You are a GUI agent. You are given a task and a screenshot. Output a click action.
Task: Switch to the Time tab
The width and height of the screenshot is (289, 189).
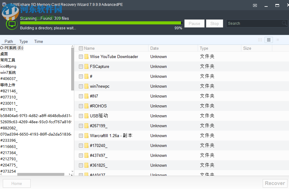pos(38,41)
